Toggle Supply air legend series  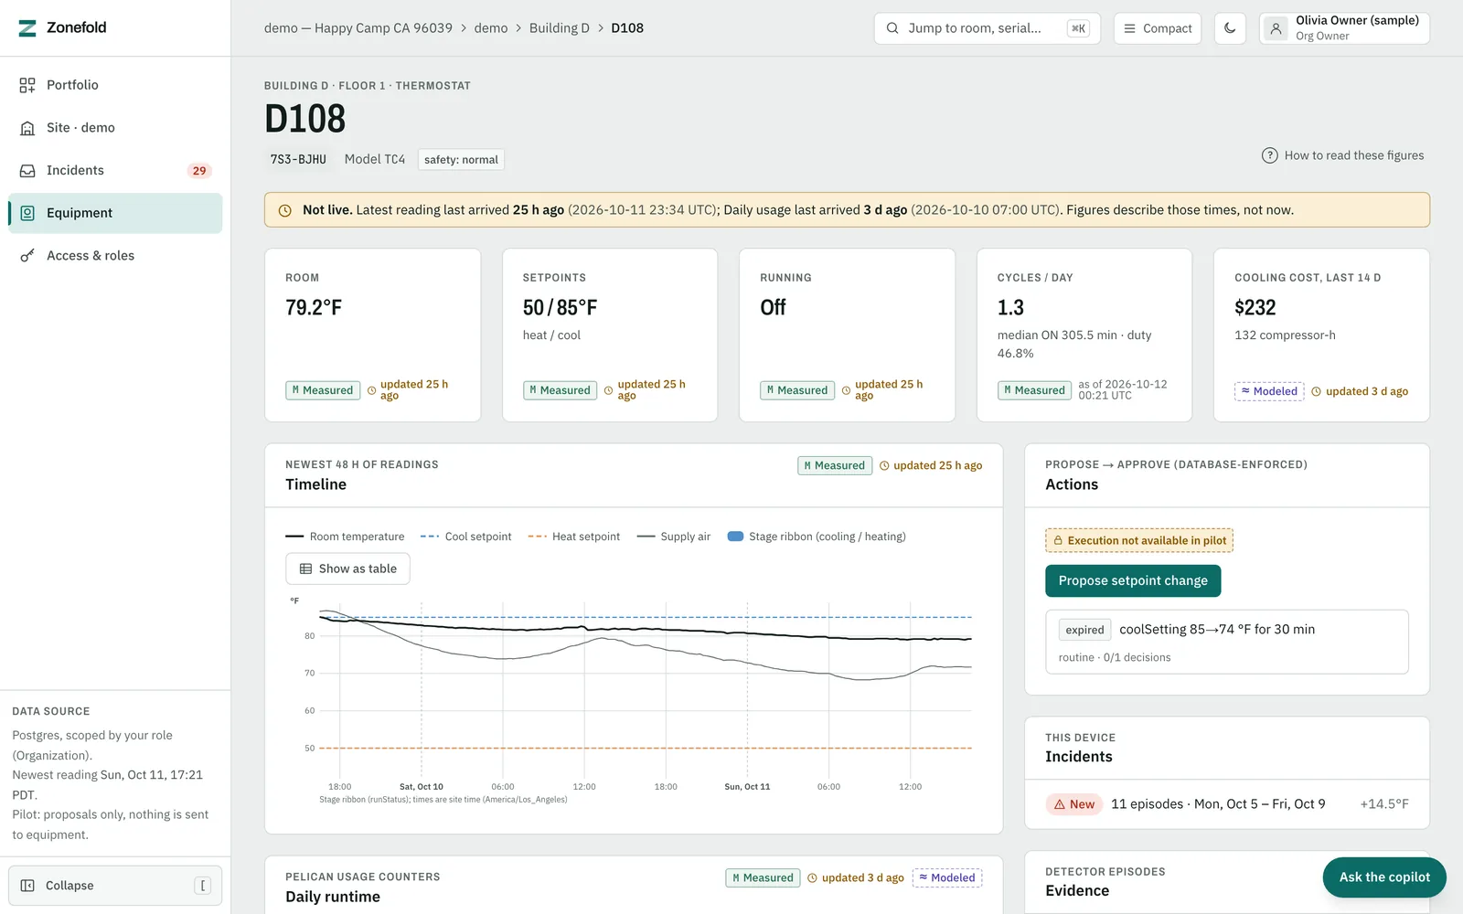click(674, 537)
